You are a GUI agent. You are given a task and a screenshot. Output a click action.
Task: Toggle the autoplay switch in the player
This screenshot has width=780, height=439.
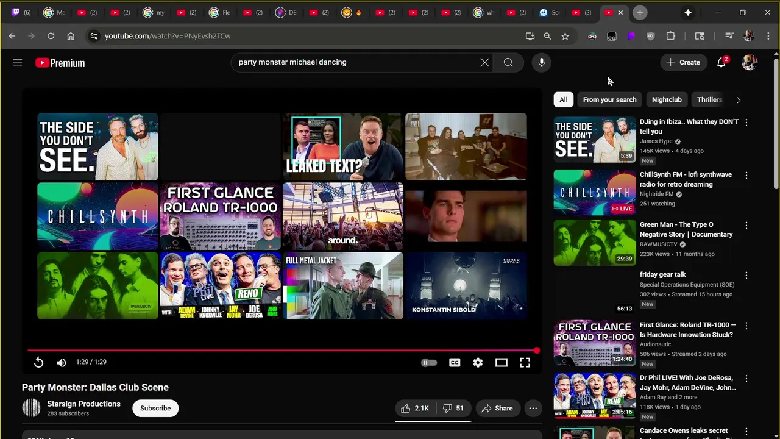[429, 362]
